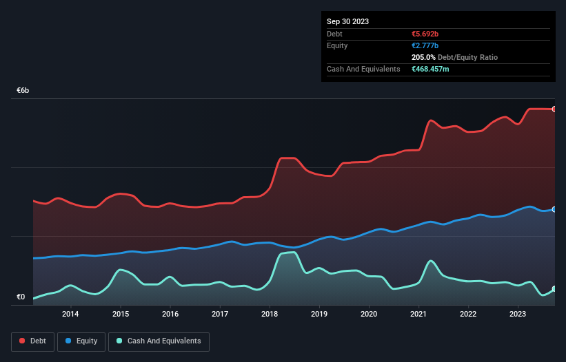Select the 2021 x-axis label
Image resolution: width=566 pixels, height=362 pixels.
[x=418, y=314]
